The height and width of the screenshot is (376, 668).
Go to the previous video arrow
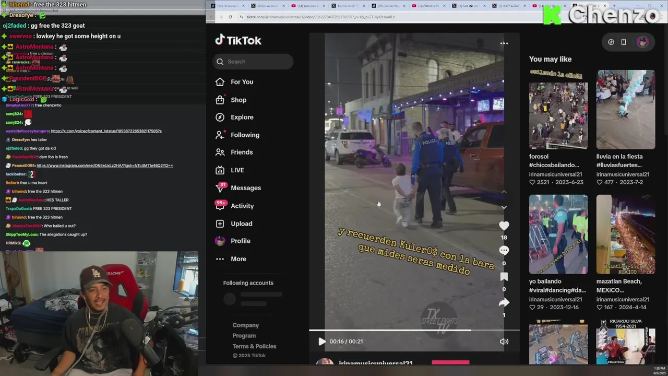pyautogui.click(x=504, y=192)
